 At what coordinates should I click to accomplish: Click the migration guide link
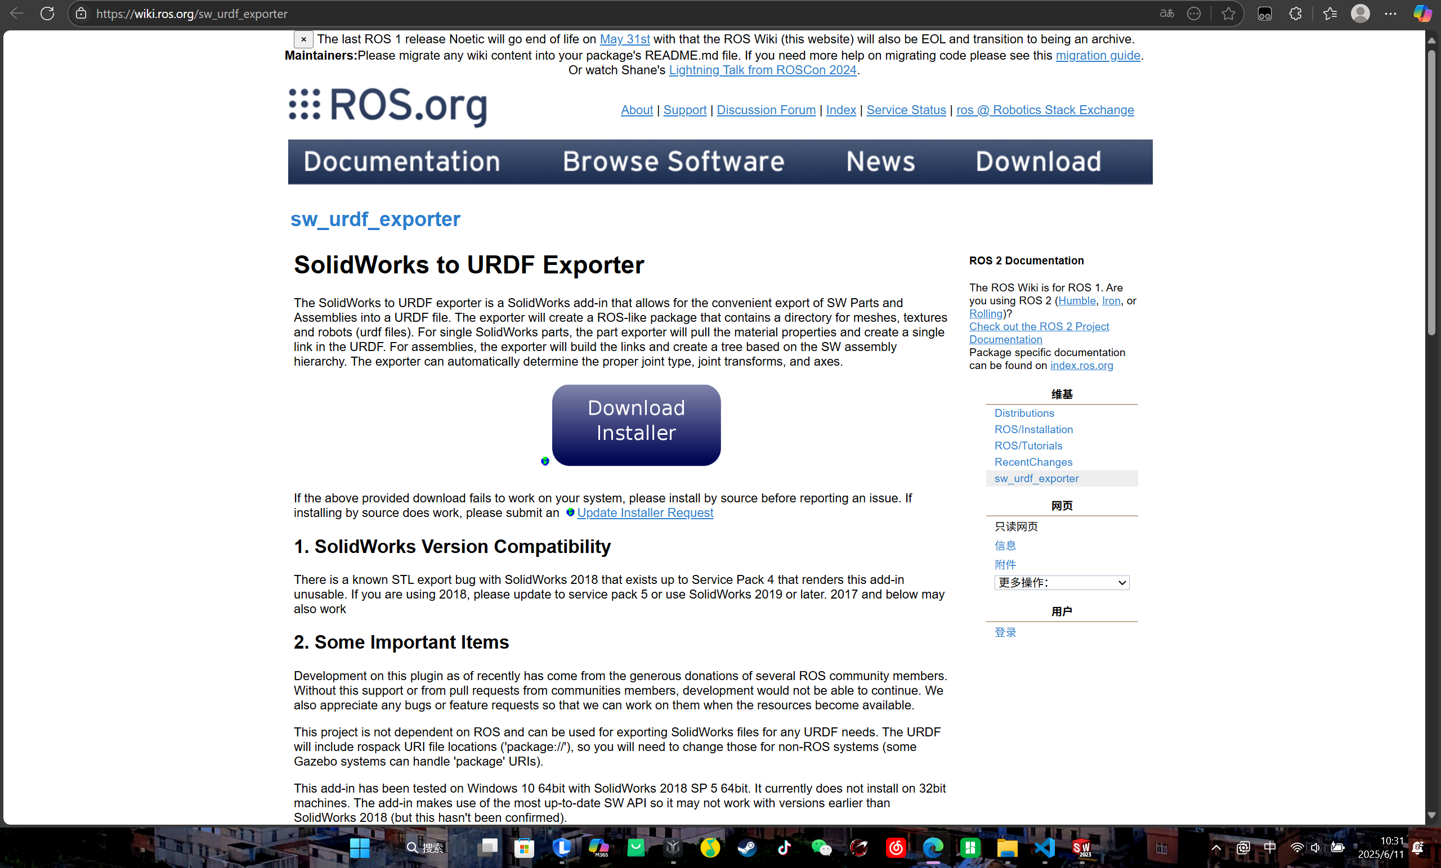click(x=1097, y=56)
